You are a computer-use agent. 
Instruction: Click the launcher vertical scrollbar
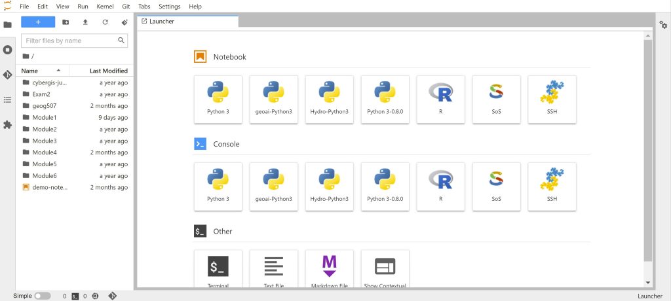point(647,150)
